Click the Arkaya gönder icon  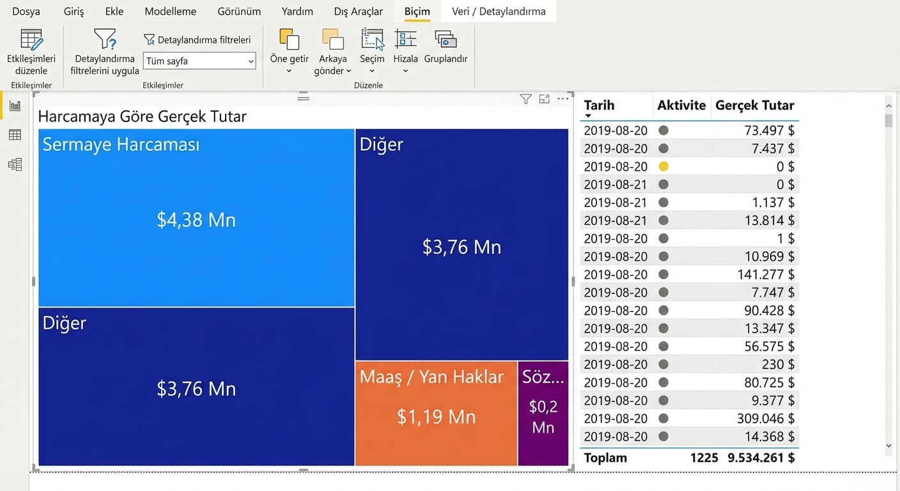pos(332,40)
